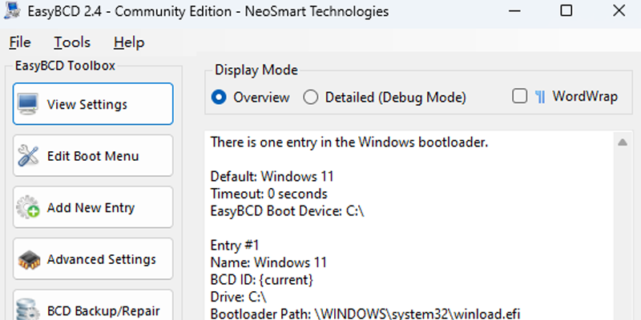Click the 'Default: Windows 11' line
641x320 pixels.
pos(272,176)
